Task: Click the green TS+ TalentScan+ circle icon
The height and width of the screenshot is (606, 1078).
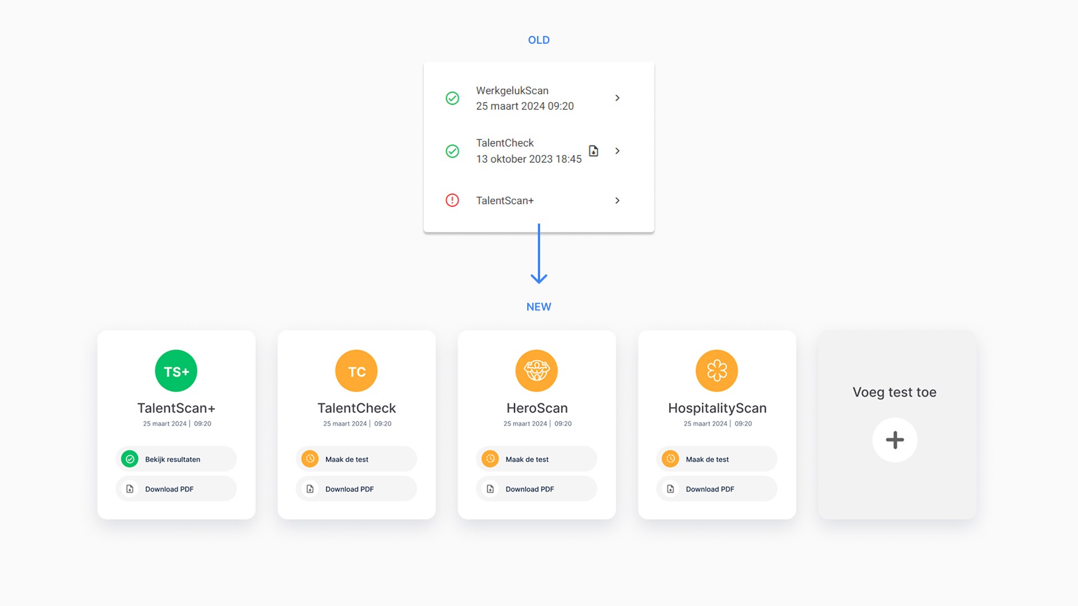Action: [176, 371]
